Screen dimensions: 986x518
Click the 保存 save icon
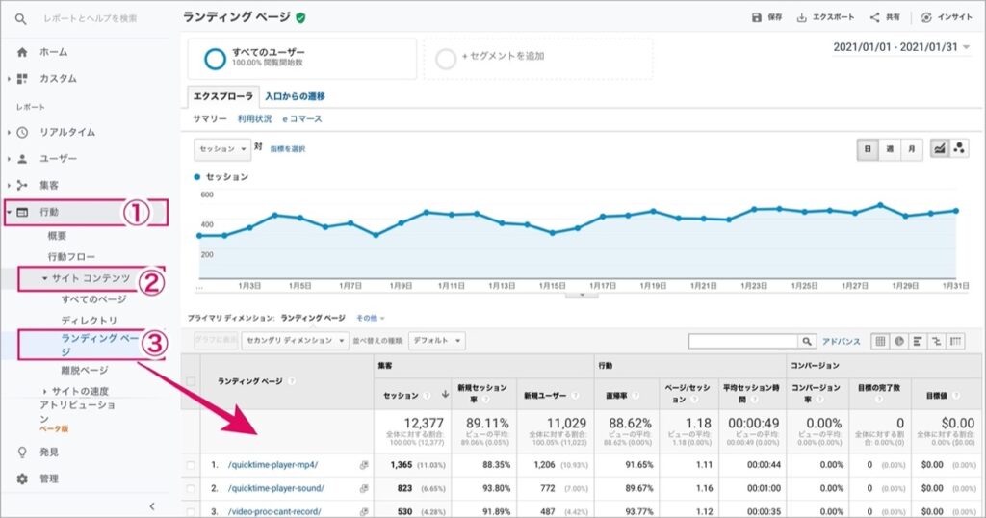(757, 17)
